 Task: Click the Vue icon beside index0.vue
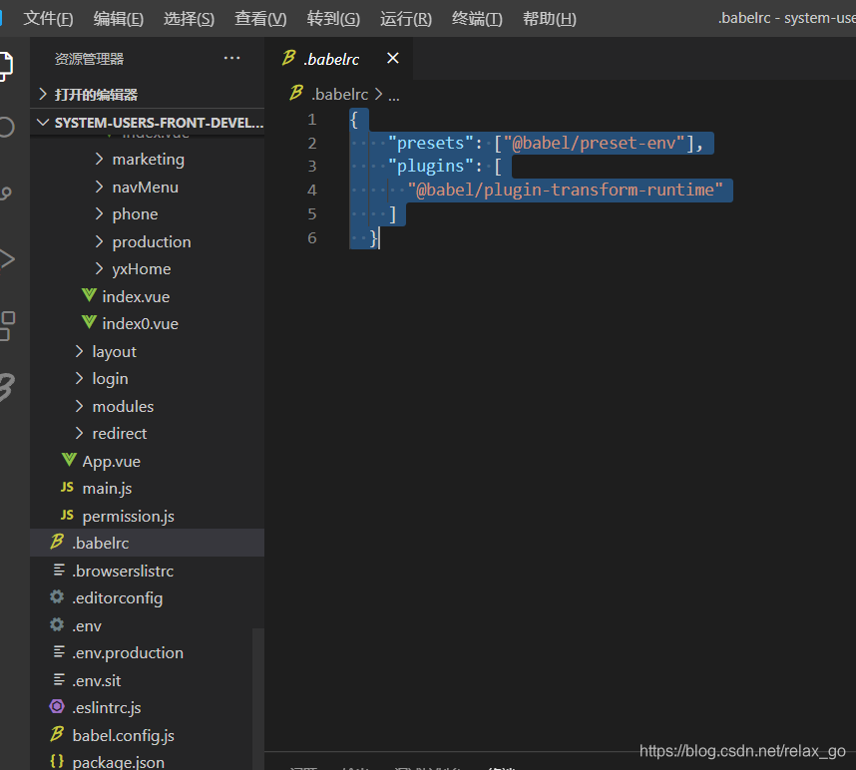89,323
